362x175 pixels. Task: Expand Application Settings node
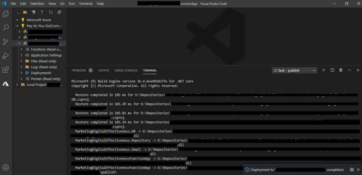(22, 55)
